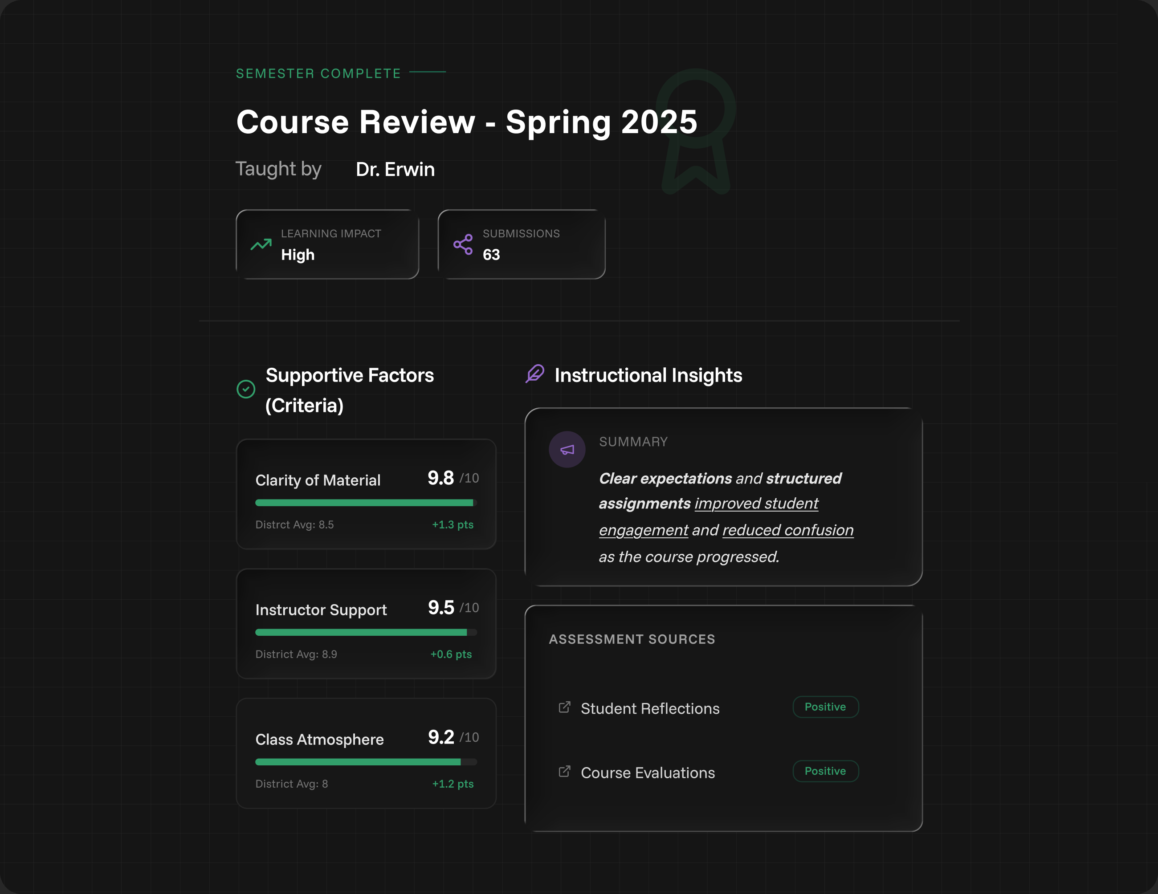This screenshot has height=894, width=1158.
Task: Click the Student Reflections source label
Action: tap(649, 708)
